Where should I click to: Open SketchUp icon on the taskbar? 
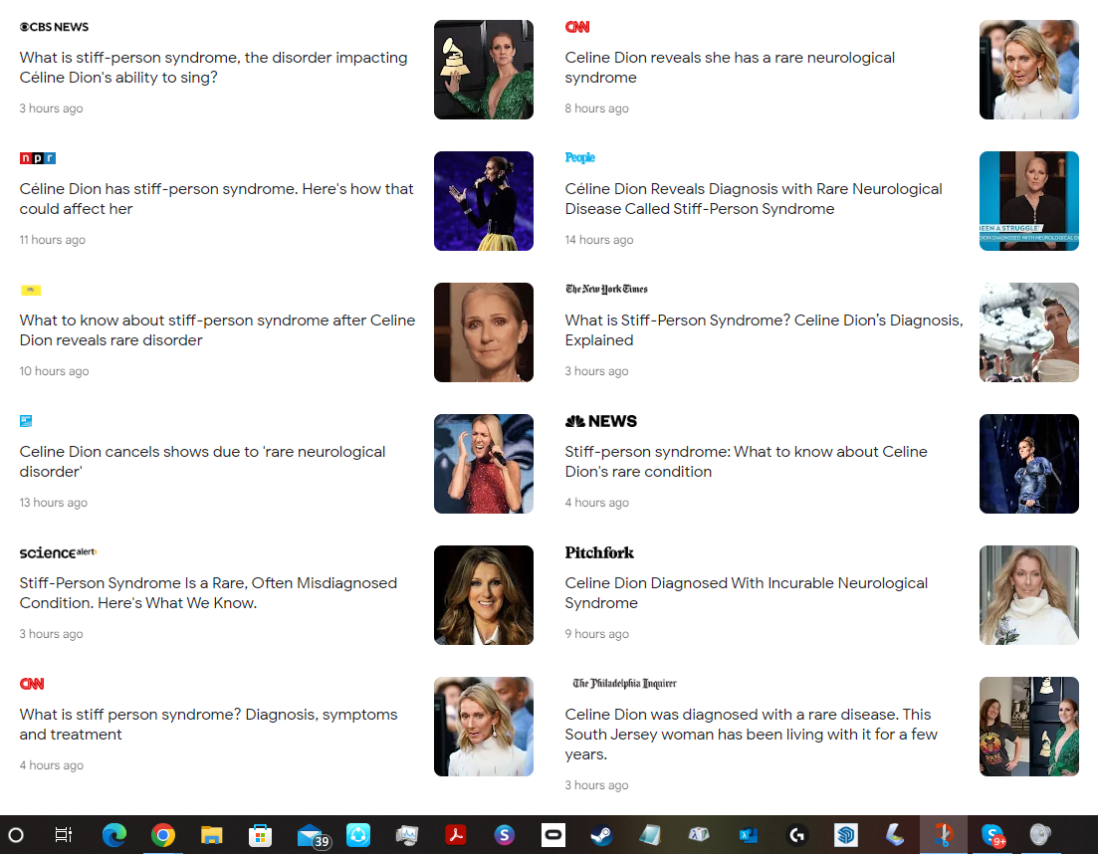pos(846,834)
